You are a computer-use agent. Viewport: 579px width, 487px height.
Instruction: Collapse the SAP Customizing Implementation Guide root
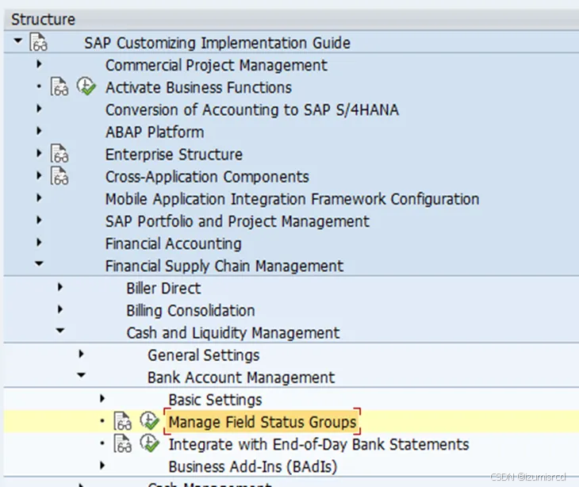tap(18, 41)
